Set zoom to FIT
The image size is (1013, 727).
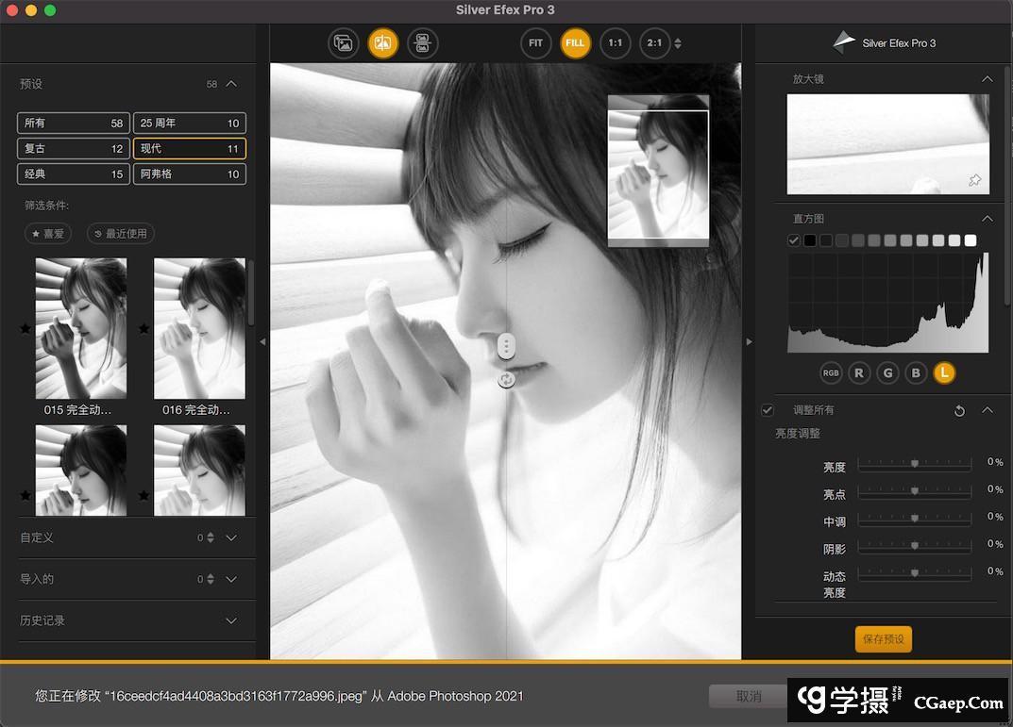click(x=535, y=43)
